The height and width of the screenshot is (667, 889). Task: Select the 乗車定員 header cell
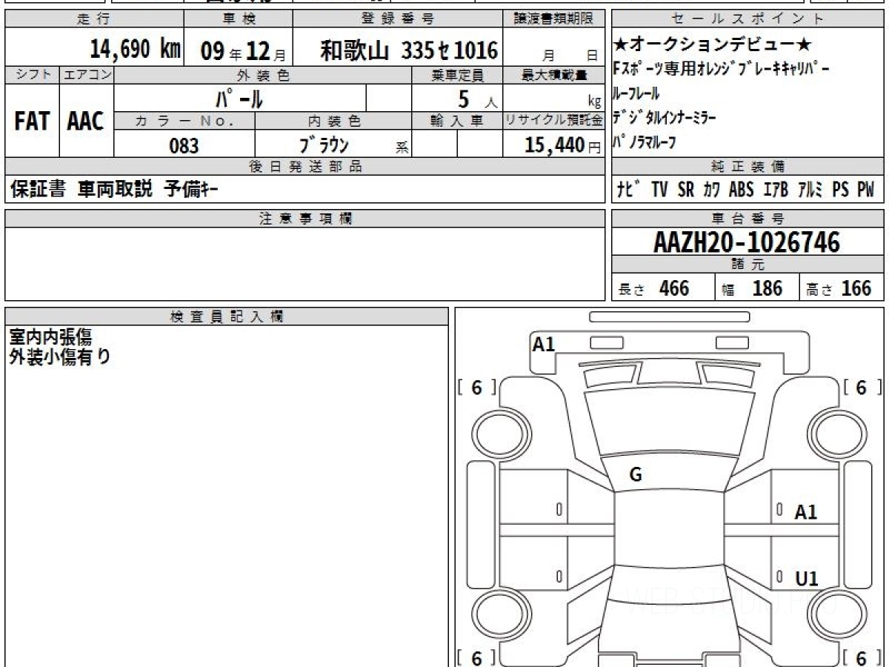(x=457, y=75)
